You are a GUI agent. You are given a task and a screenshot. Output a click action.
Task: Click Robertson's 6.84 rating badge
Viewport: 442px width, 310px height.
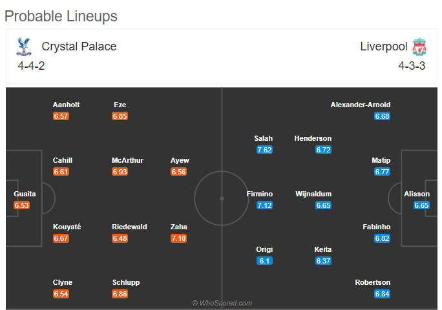[x=383, y=294]
